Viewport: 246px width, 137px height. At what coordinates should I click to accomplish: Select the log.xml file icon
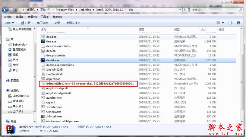(x=43, y=102)
